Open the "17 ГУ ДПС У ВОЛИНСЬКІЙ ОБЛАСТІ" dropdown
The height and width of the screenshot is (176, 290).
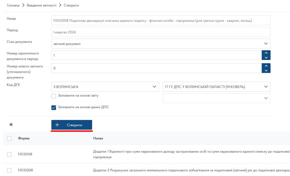click(x=216, y=87)
